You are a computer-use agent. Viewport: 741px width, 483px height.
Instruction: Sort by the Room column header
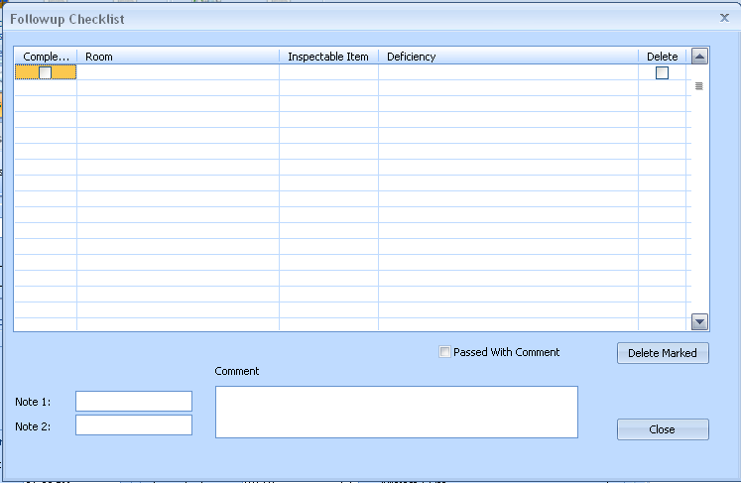pos(178,57)
